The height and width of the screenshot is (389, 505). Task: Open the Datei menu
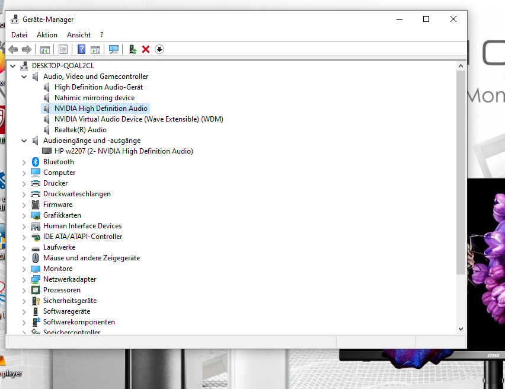coord(20,35)
